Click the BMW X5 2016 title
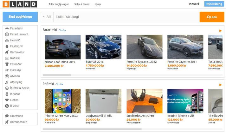226x133 pixels. [x=94, y=62]
